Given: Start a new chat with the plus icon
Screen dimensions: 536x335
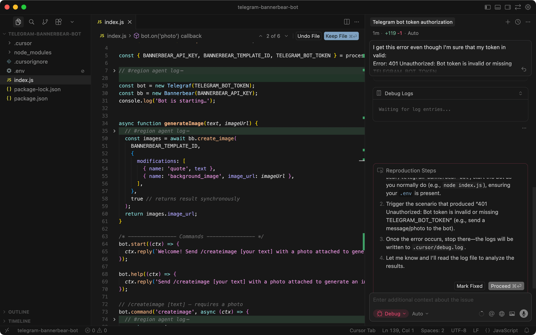Looking at the screenshot, I should 508,22.
